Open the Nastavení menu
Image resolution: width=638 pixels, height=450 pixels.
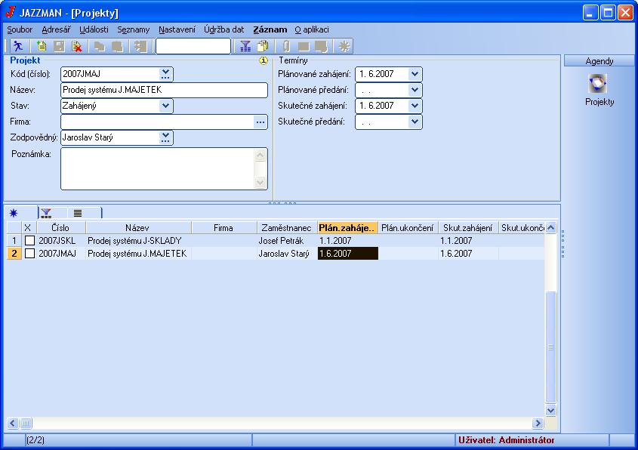177,29
